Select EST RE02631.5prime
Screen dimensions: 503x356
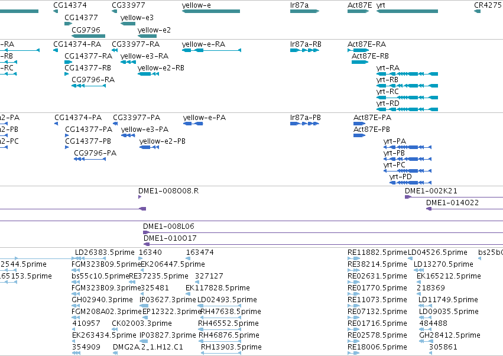[377, 276]
